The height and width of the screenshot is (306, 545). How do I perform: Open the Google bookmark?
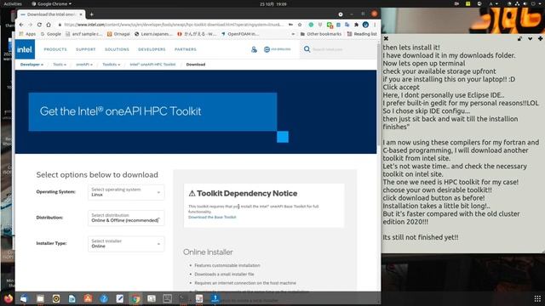click(x=51, y=34)
